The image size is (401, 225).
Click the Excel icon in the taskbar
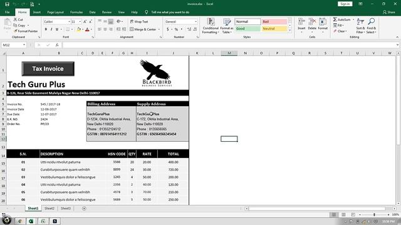(x=31, y=221)
